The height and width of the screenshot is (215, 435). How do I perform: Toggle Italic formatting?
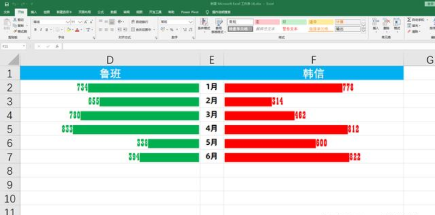pos(41,29)
